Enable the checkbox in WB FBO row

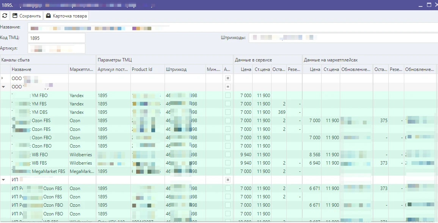click(x=228, y=155)
